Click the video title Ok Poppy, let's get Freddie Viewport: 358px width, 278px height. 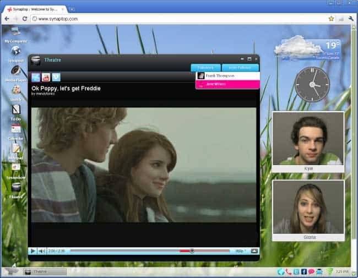66,88
